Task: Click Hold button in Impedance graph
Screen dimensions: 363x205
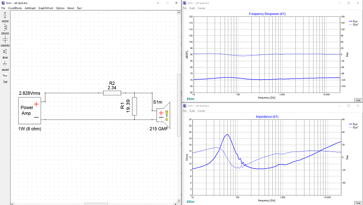Action: 358,203
